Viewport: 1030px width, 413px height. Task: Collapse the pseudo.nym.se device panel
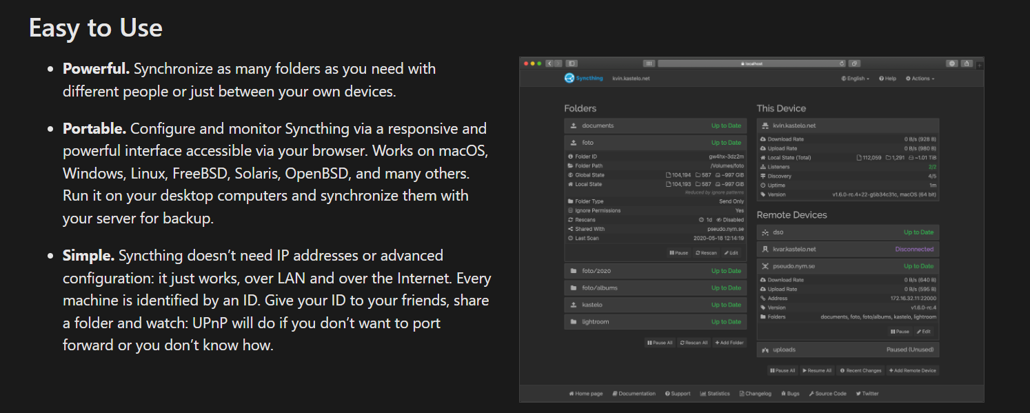848,266
